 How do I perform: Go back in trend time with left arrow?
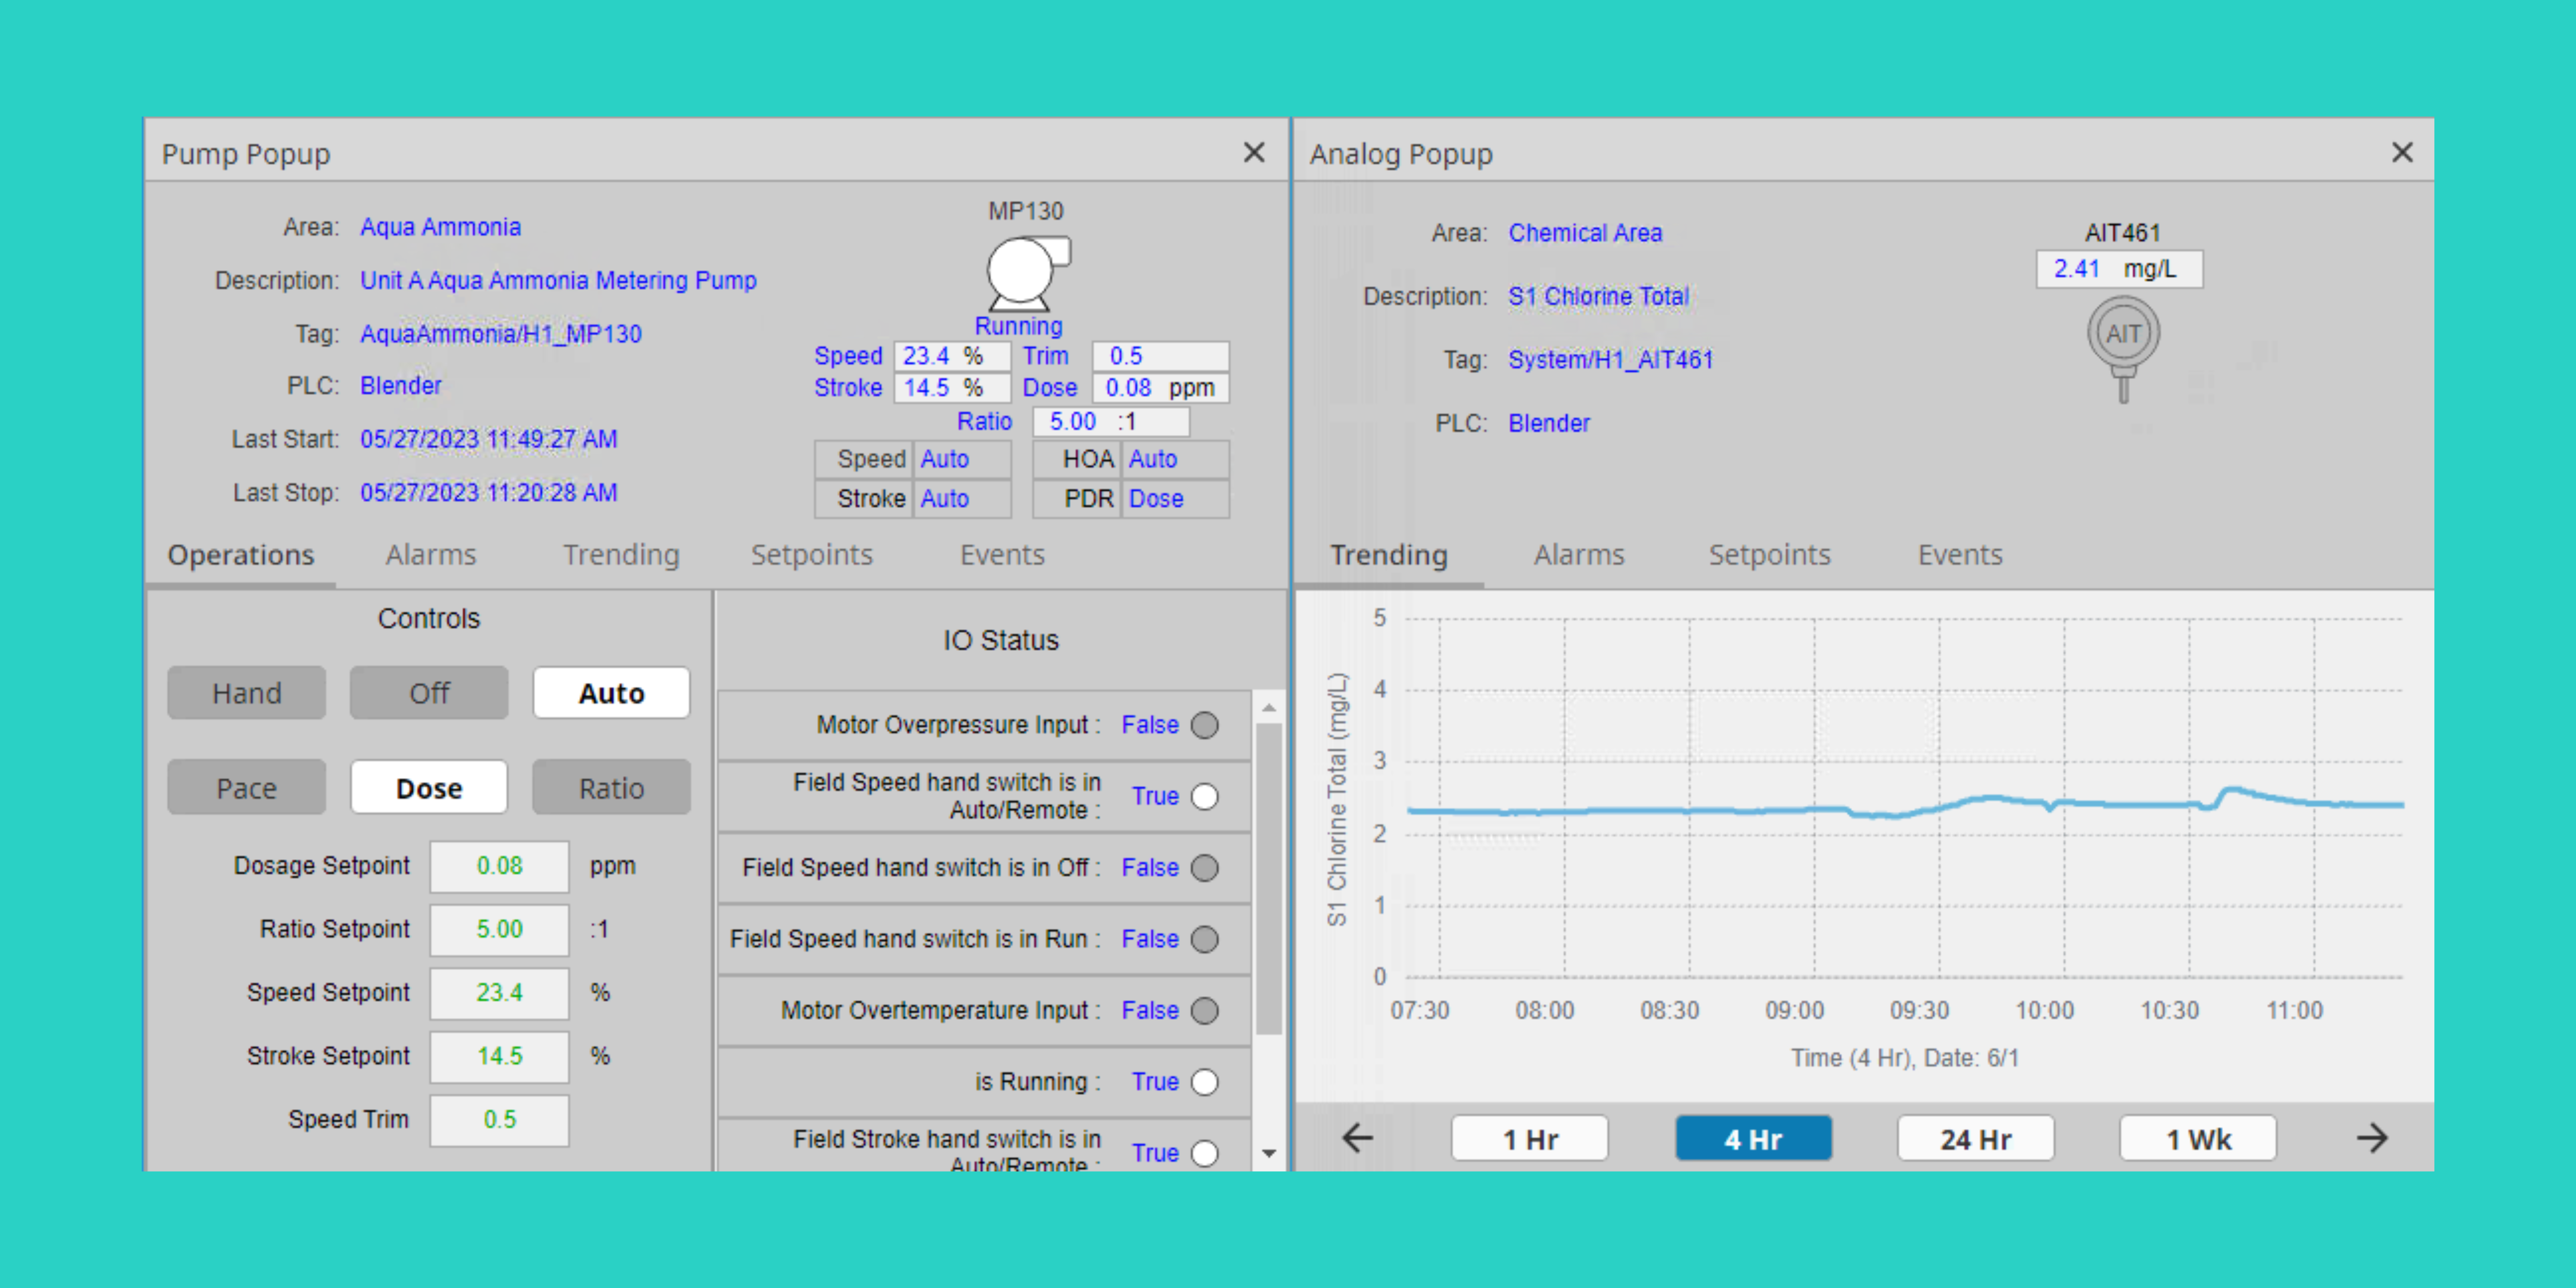coord(1357,1138)
